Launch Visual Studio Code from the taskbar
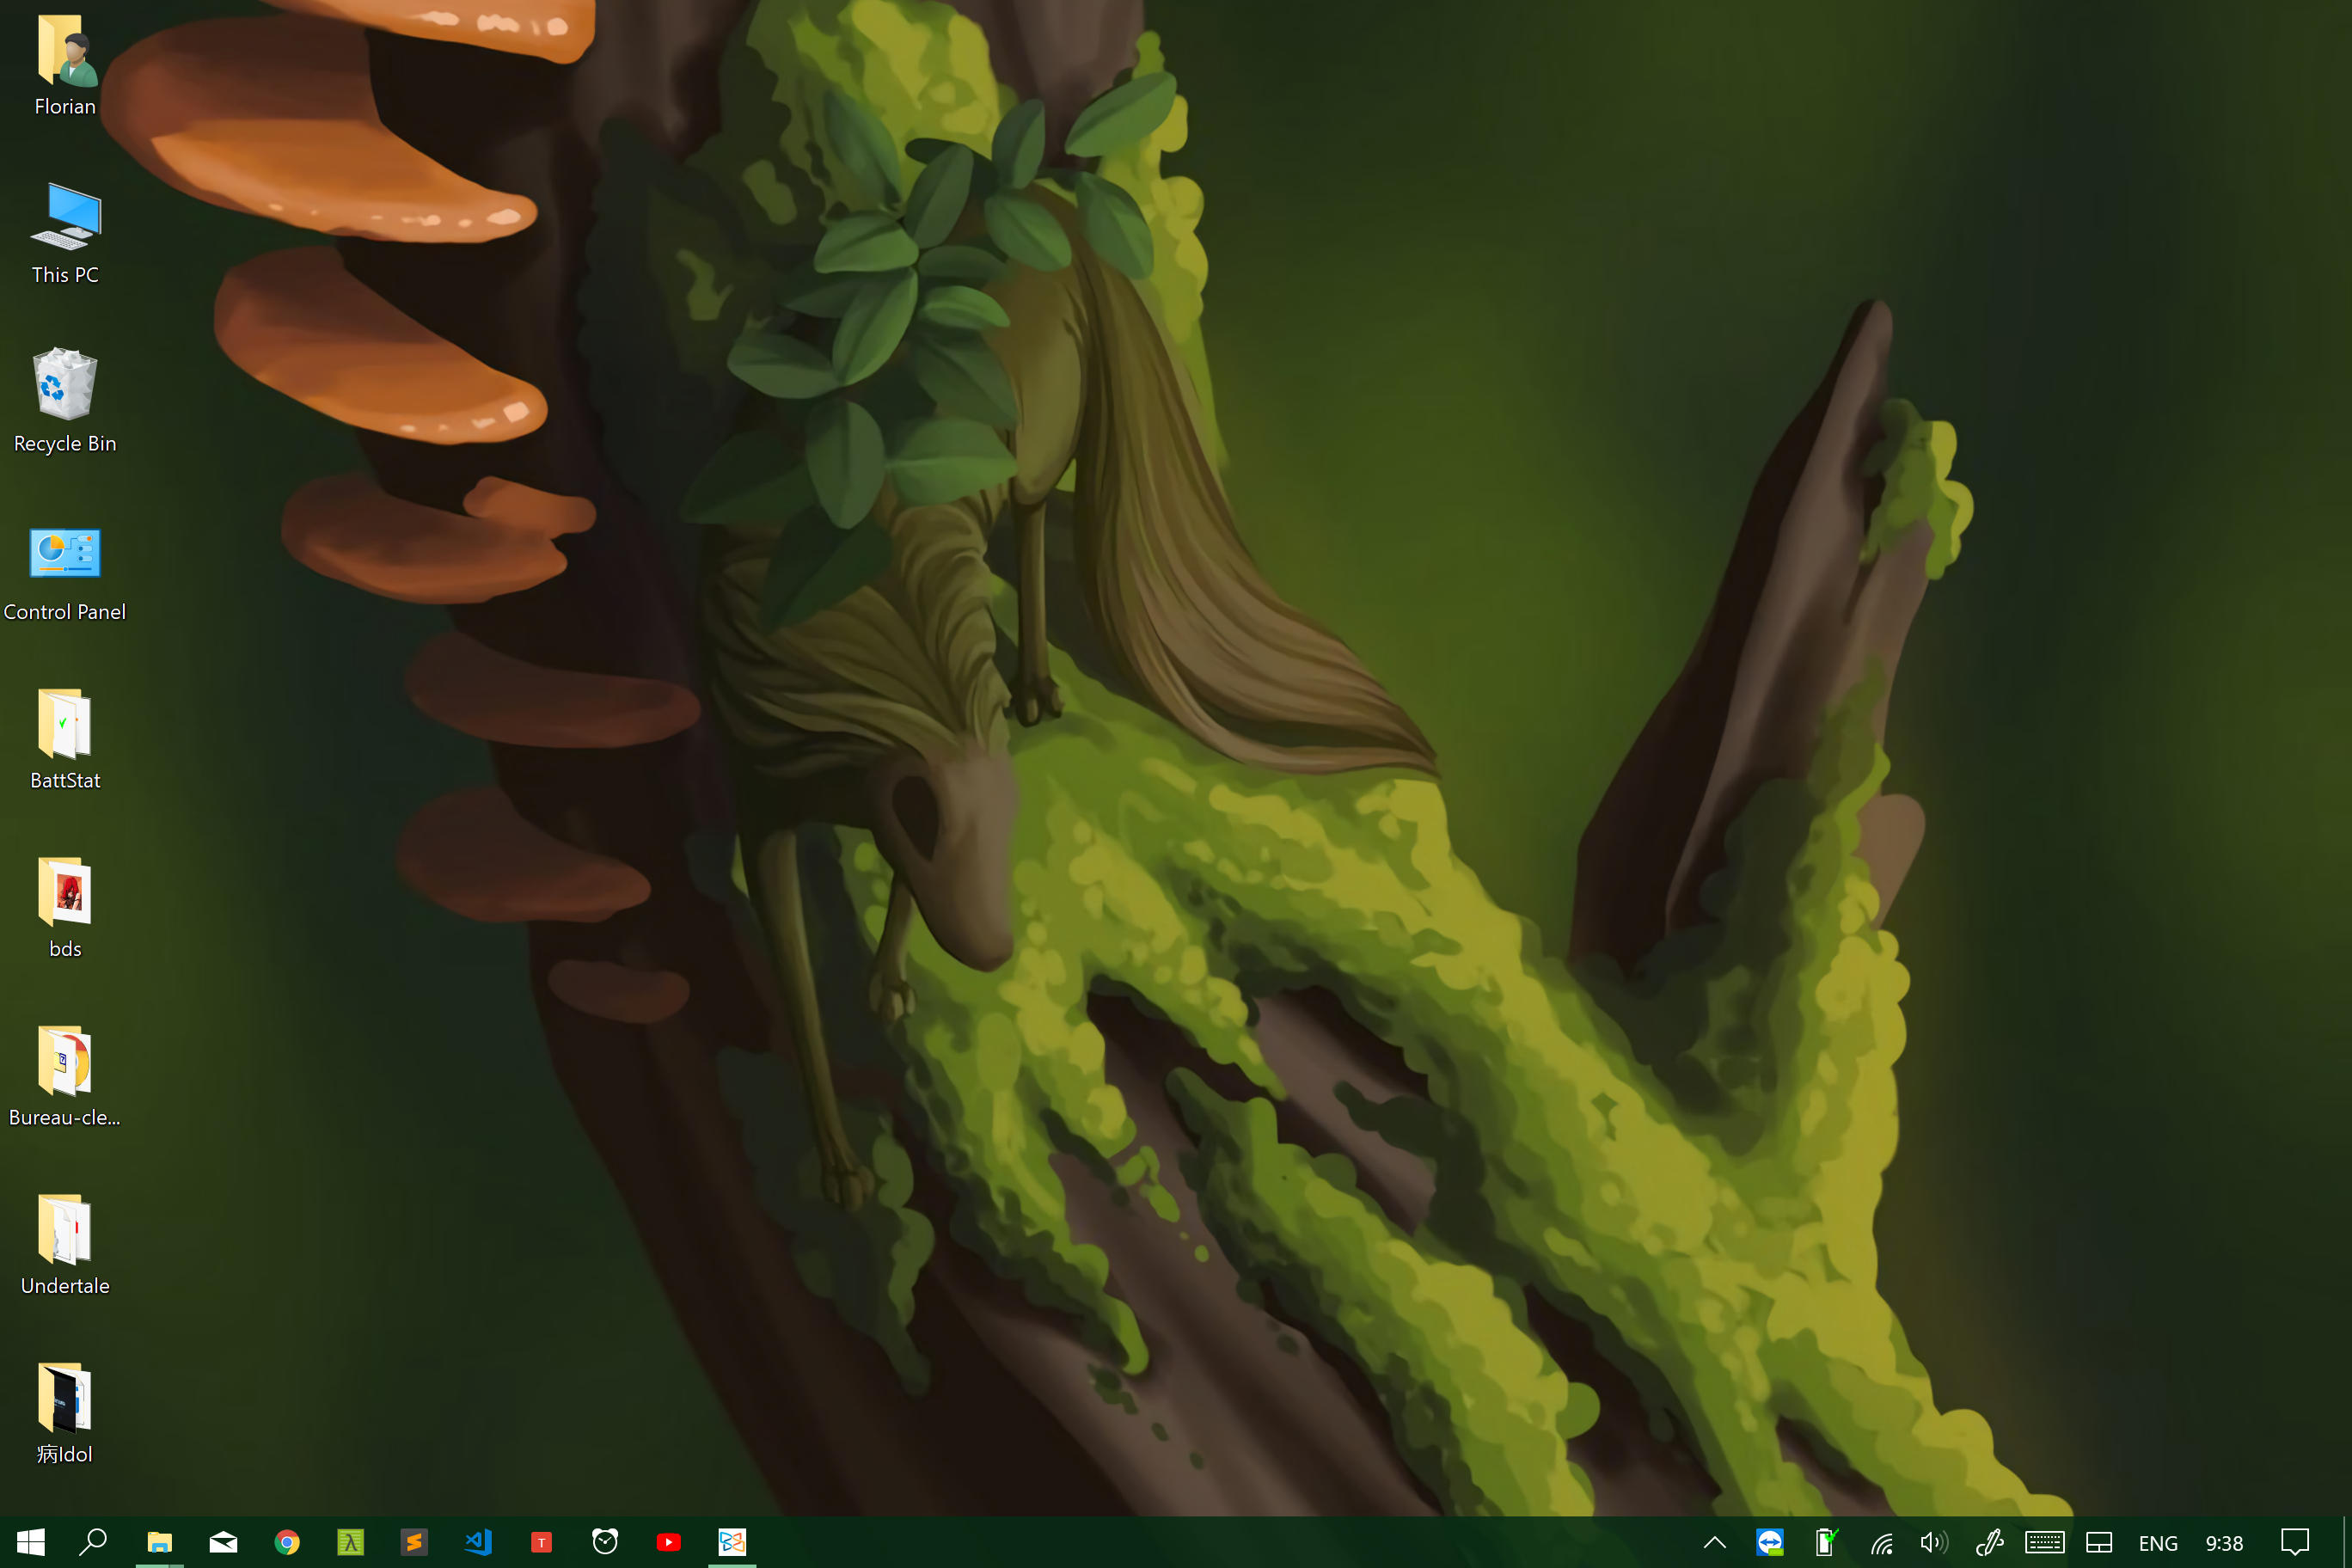 (478, 1542)
